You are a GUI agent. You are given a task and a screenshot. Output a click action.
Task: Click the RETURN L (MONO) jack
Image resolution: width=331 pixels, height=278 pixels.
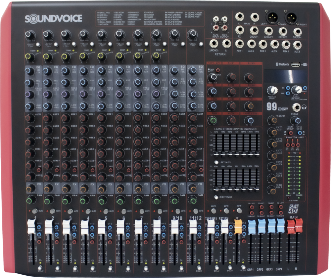click(213, 43)
